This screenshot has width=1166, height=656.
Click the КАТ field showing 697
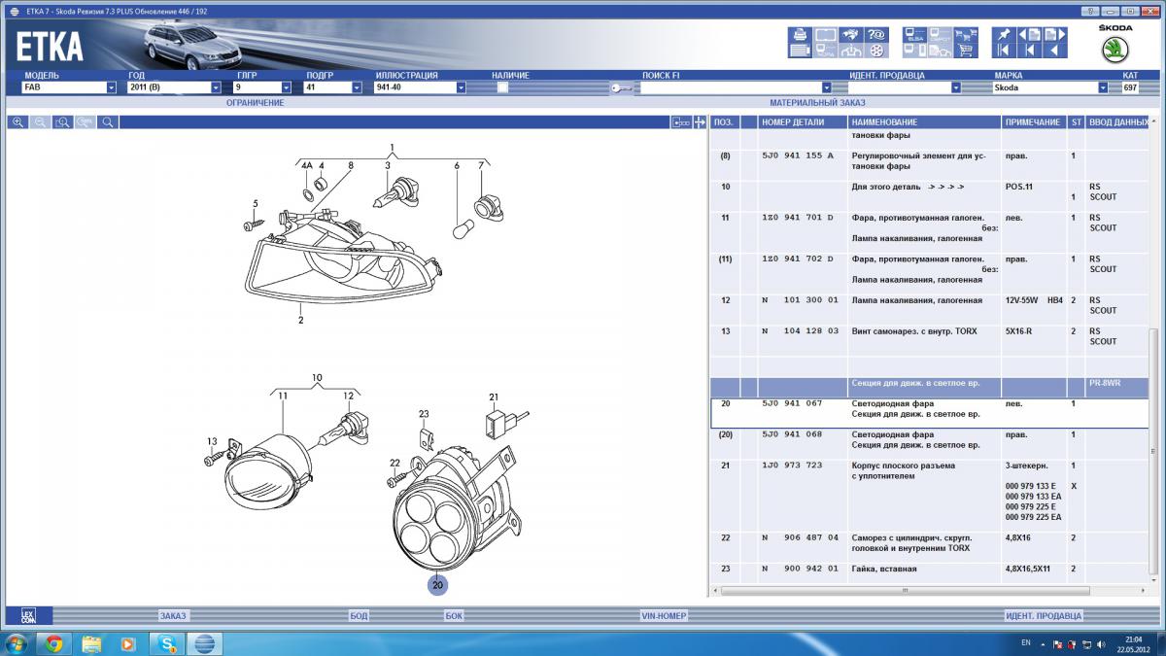coord(1130,87)
